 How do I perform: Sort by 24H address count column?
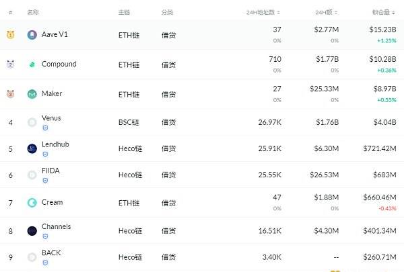263,12
